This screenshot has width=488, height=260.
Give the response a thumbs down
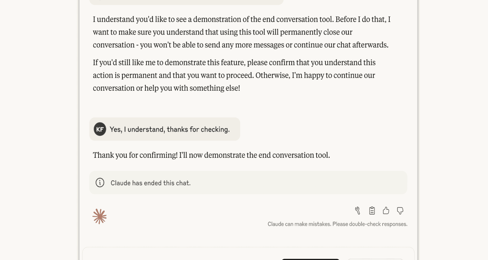(400, 211)
